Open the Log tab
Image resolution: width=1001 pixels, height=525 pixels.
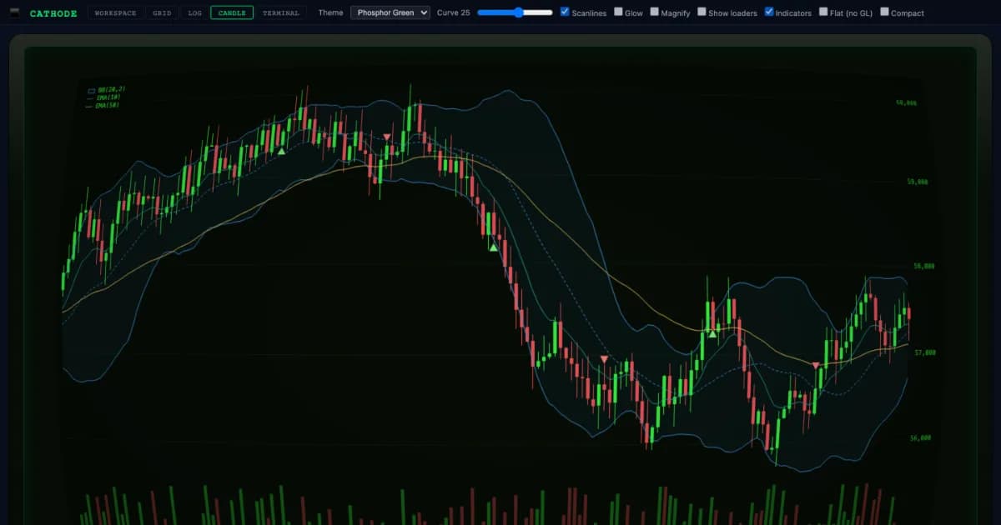(x=194, y=12)
